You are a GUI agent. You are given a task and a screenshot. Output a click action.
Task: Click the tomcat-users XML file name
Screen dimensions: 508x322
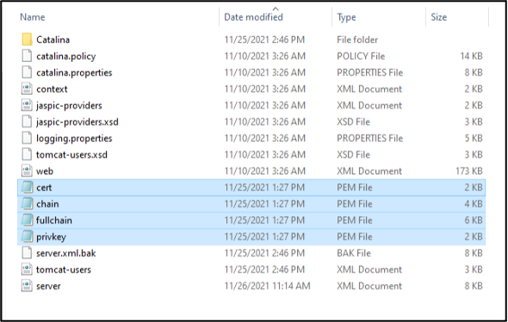pos(64,269)
